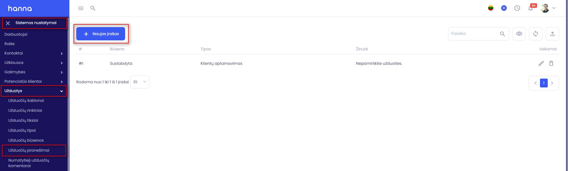The height and width of the screenshot is (171, 568).
Task: Open Užduočių būsenos
Action: click(x=26, y=140)
